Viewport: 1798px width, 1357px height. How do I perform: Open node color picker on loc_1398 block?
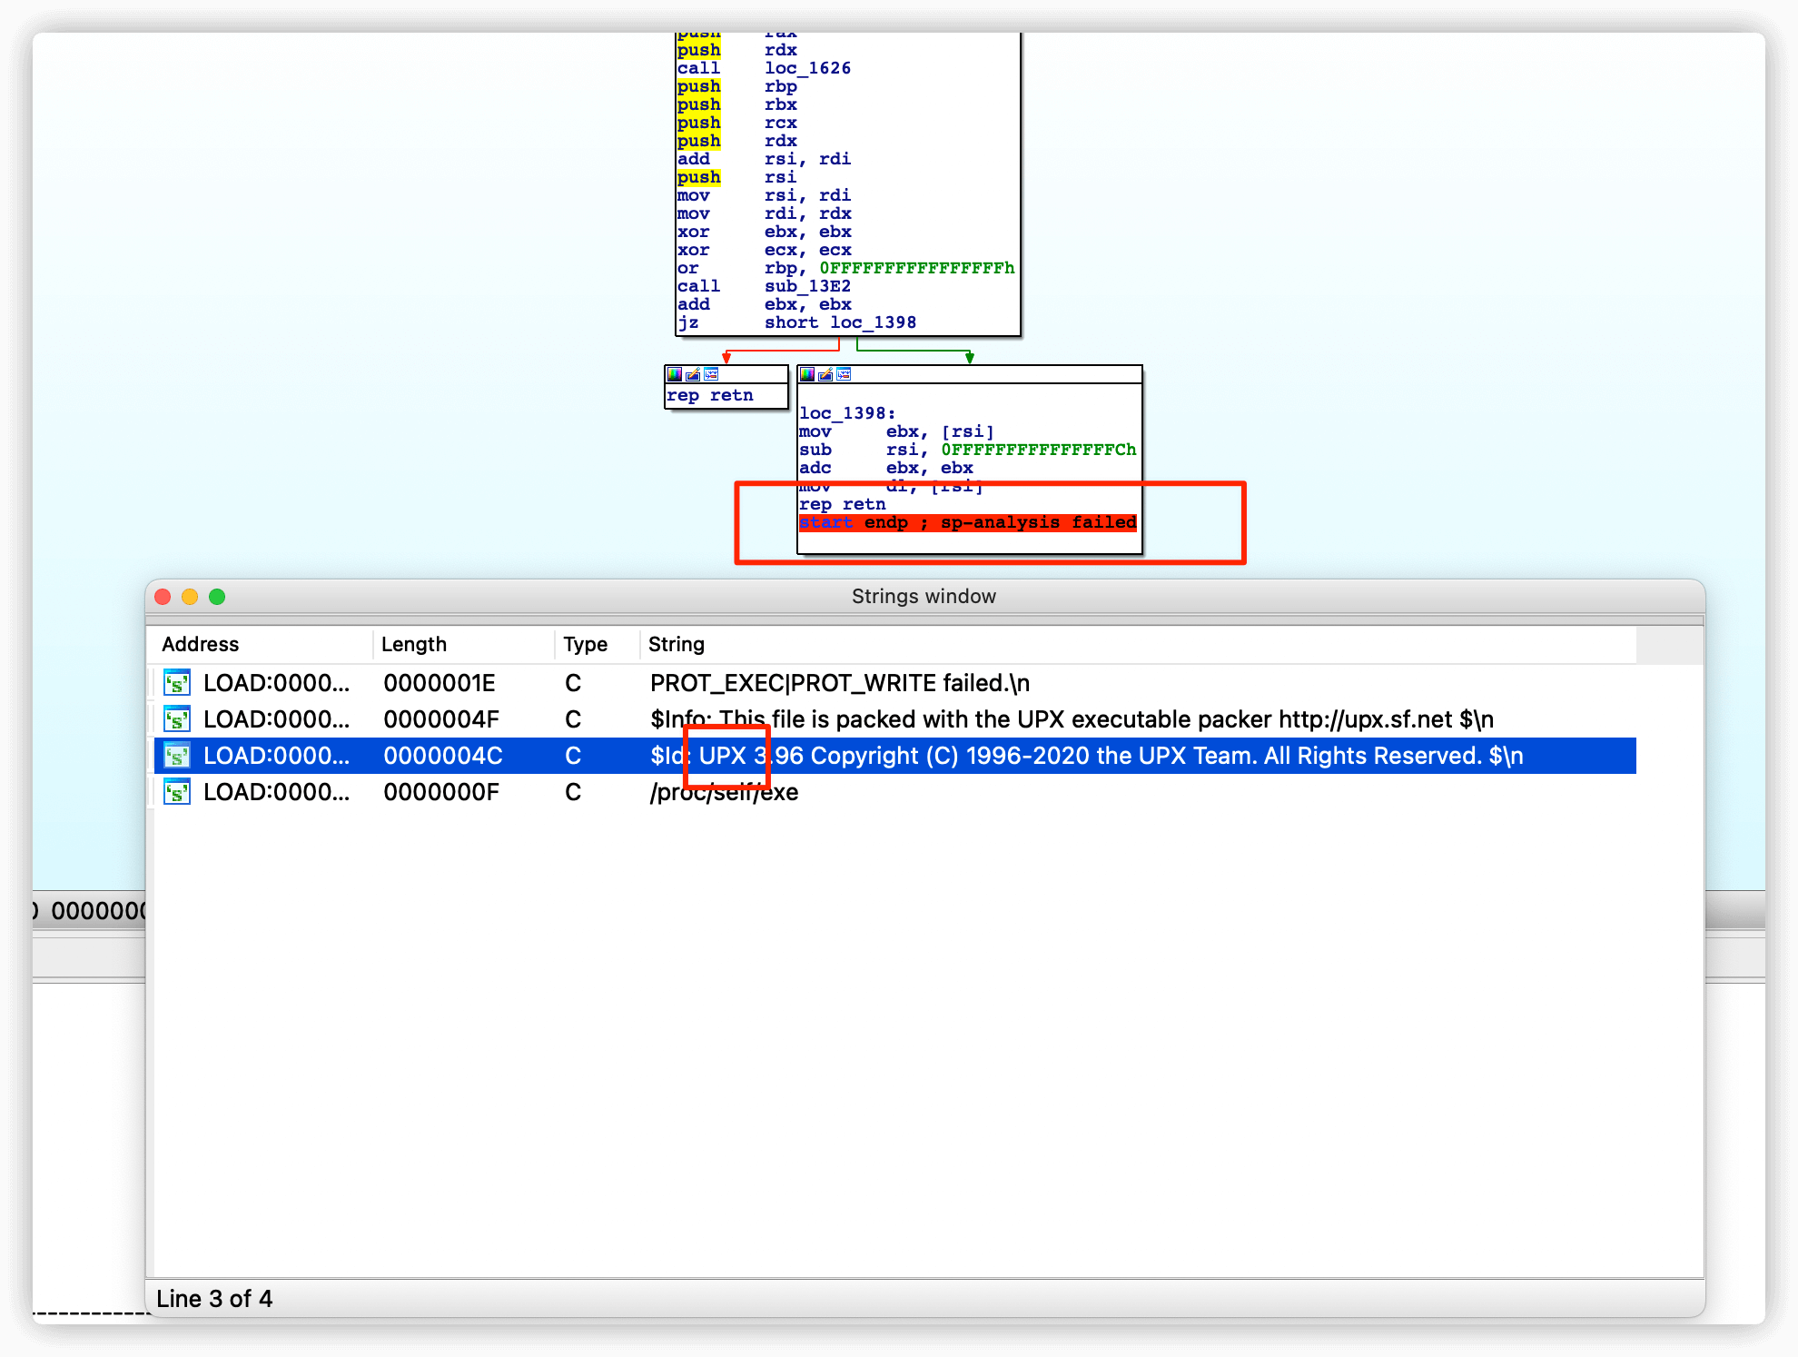(x=806, y=374)
